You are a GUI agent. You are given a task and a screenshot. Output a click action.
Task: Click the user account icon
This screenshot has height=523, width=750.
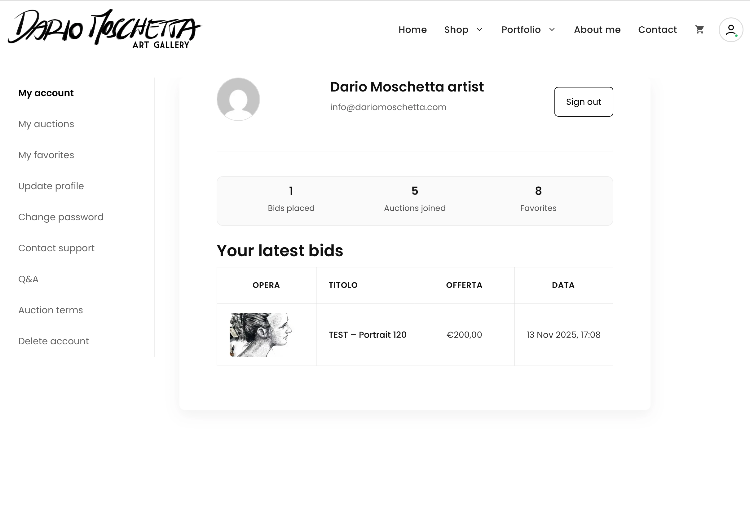click(x=731, y=30)
